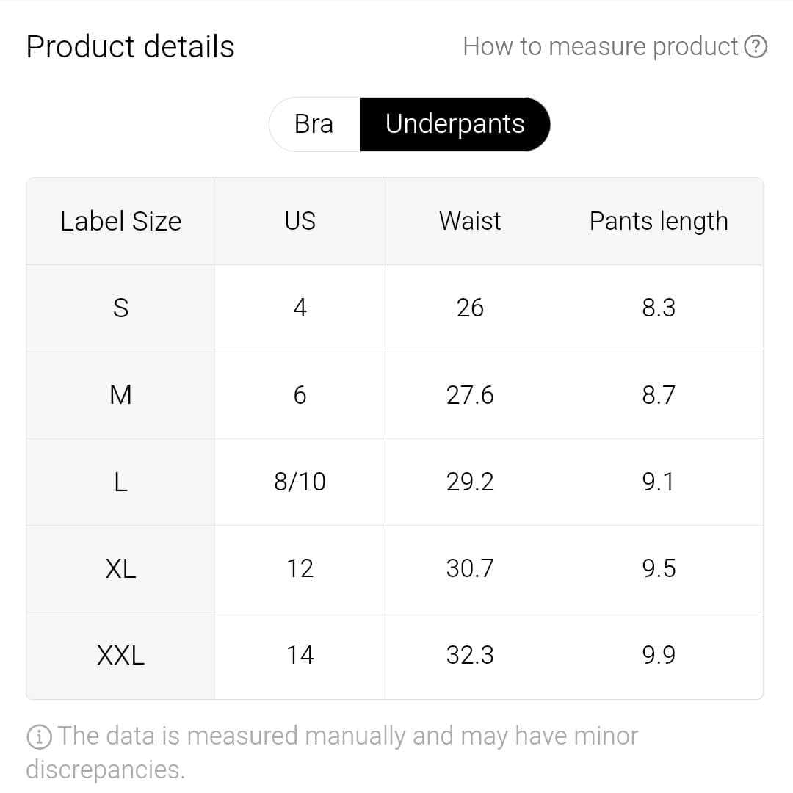793x793 pixels.
Task: Click the 8/10 US size cell
Action: 300,482
